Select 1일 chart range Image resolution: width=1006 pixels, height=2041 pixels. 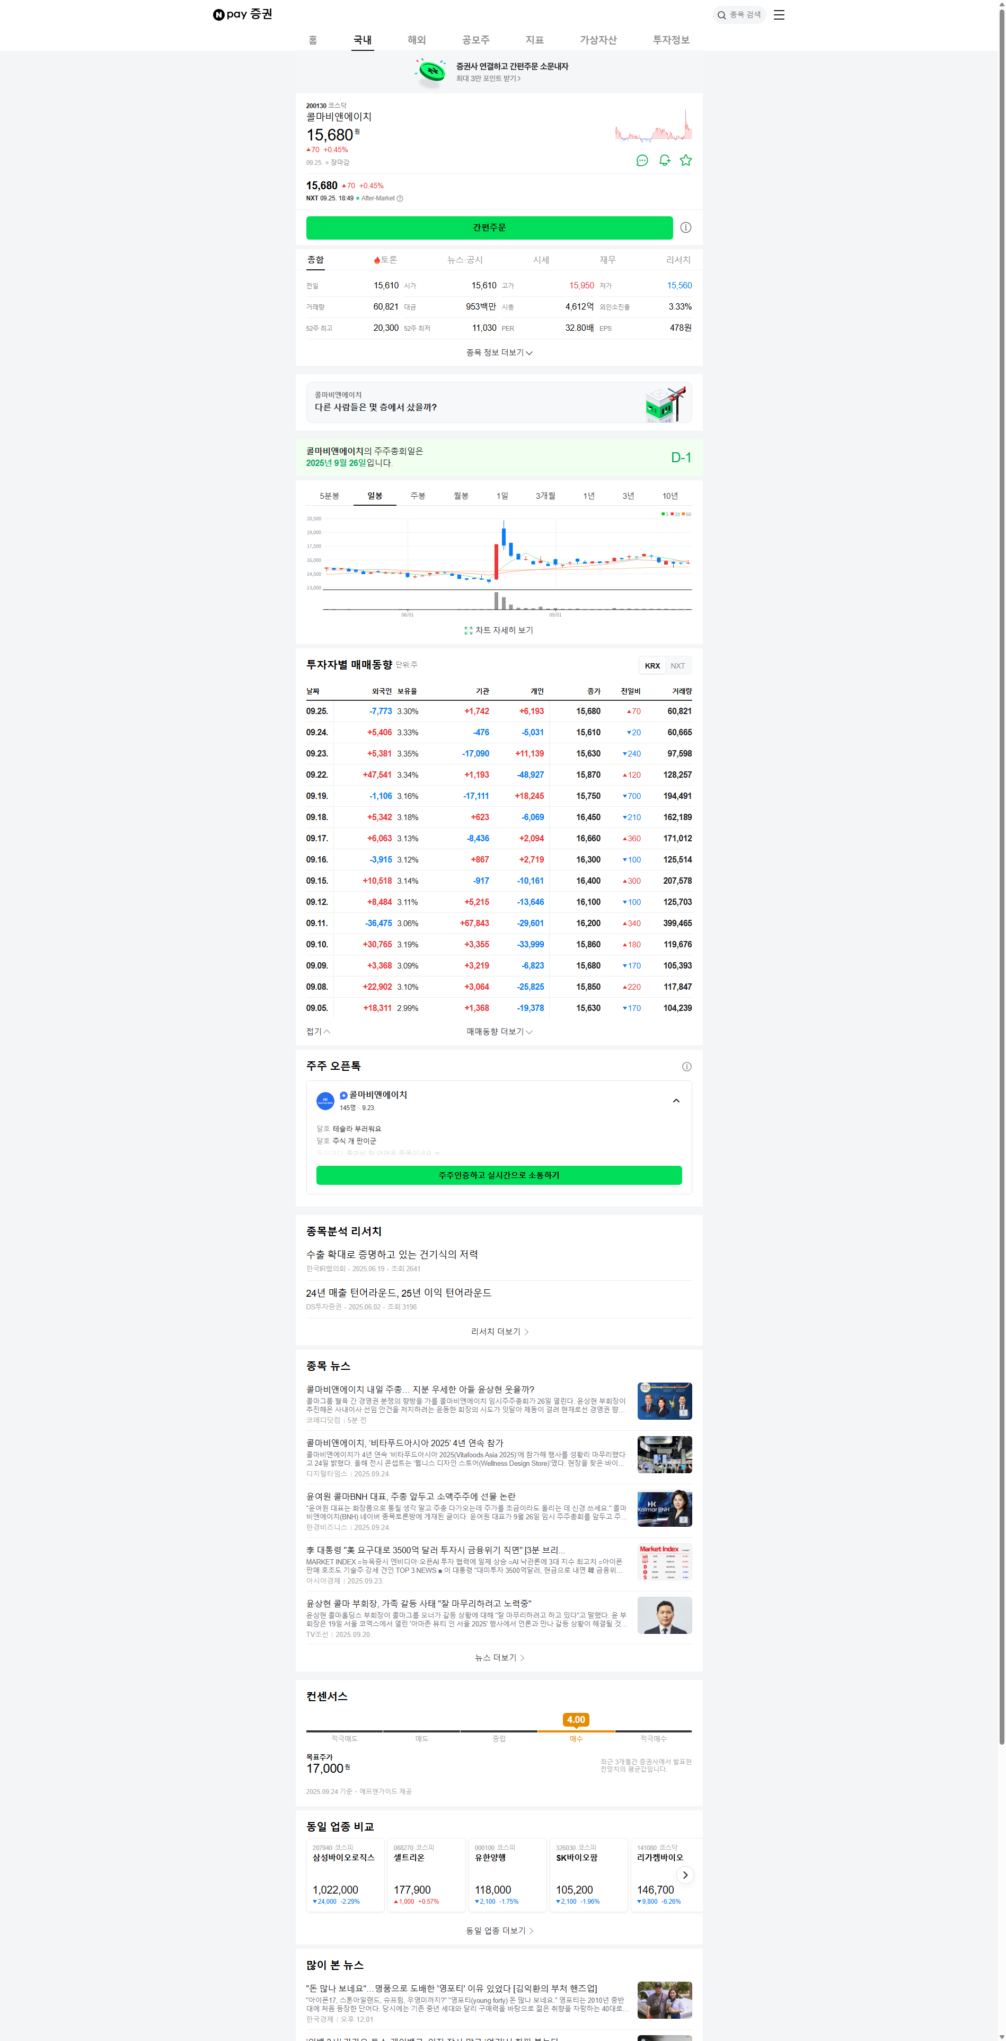[502, 496]
